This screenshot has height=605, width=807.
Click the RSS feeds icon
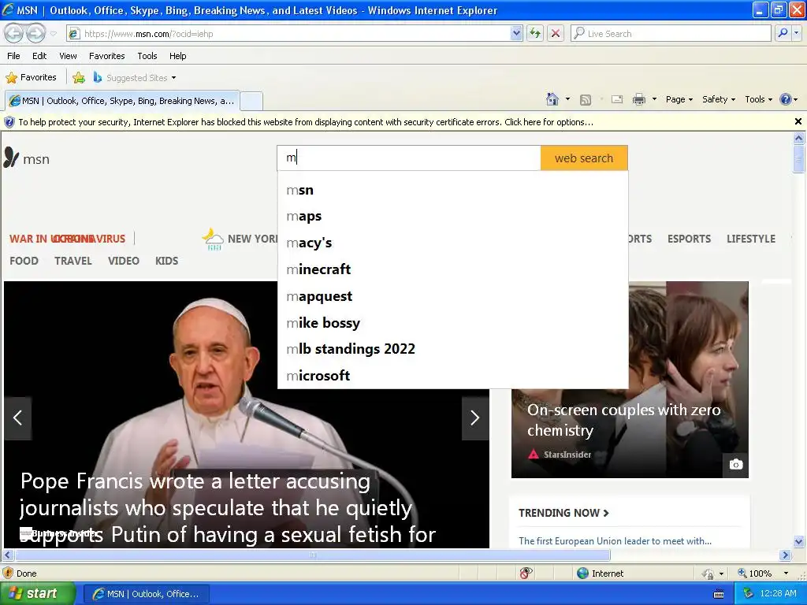coord(586,100)
